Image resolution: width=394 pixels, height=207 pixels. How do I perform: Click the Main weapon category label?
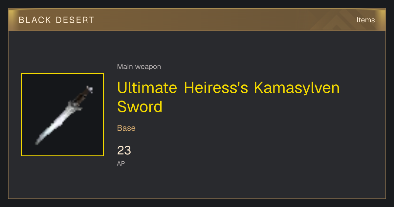pyautogui.click(x=139, y=67)
